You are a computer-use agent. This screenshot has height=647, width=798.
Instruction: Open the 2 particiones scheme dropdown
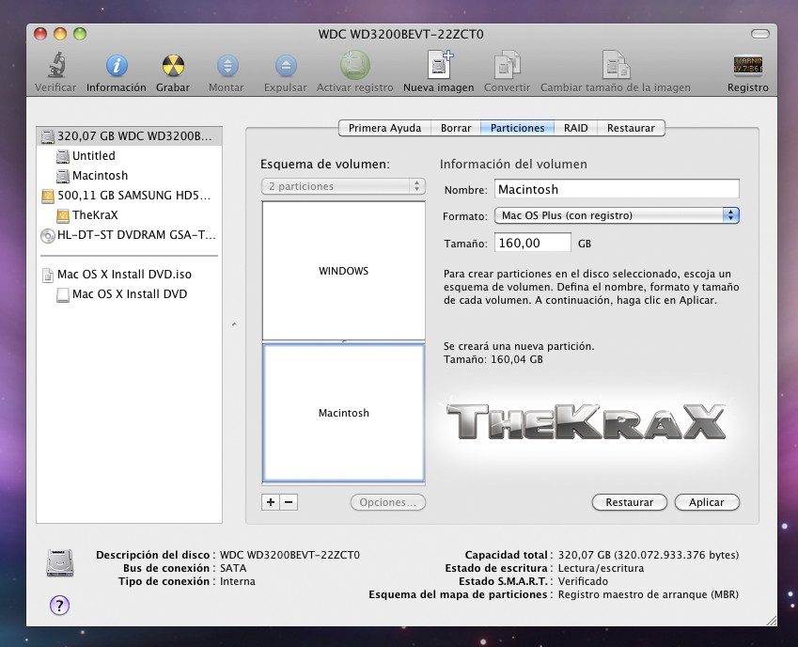click(343, 186)
